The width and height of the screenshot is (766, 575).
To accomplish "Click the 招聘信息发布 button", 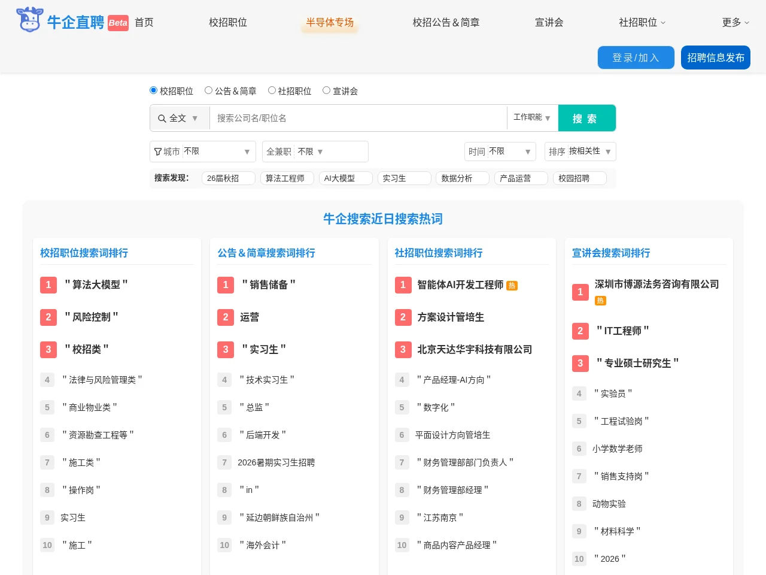I will 716,57.
